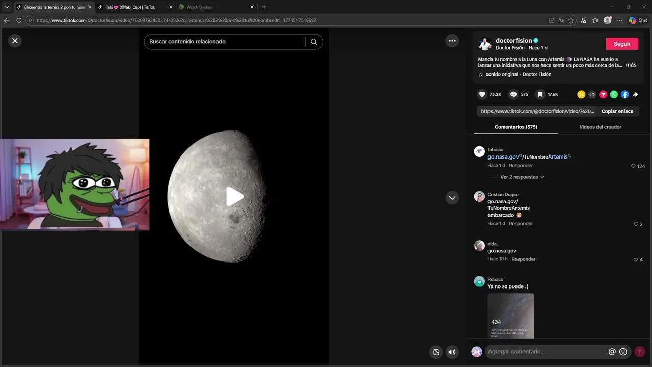652x367 pixels.
Task: Open the split-screen/apps icon in address bar
Action: 552,20
